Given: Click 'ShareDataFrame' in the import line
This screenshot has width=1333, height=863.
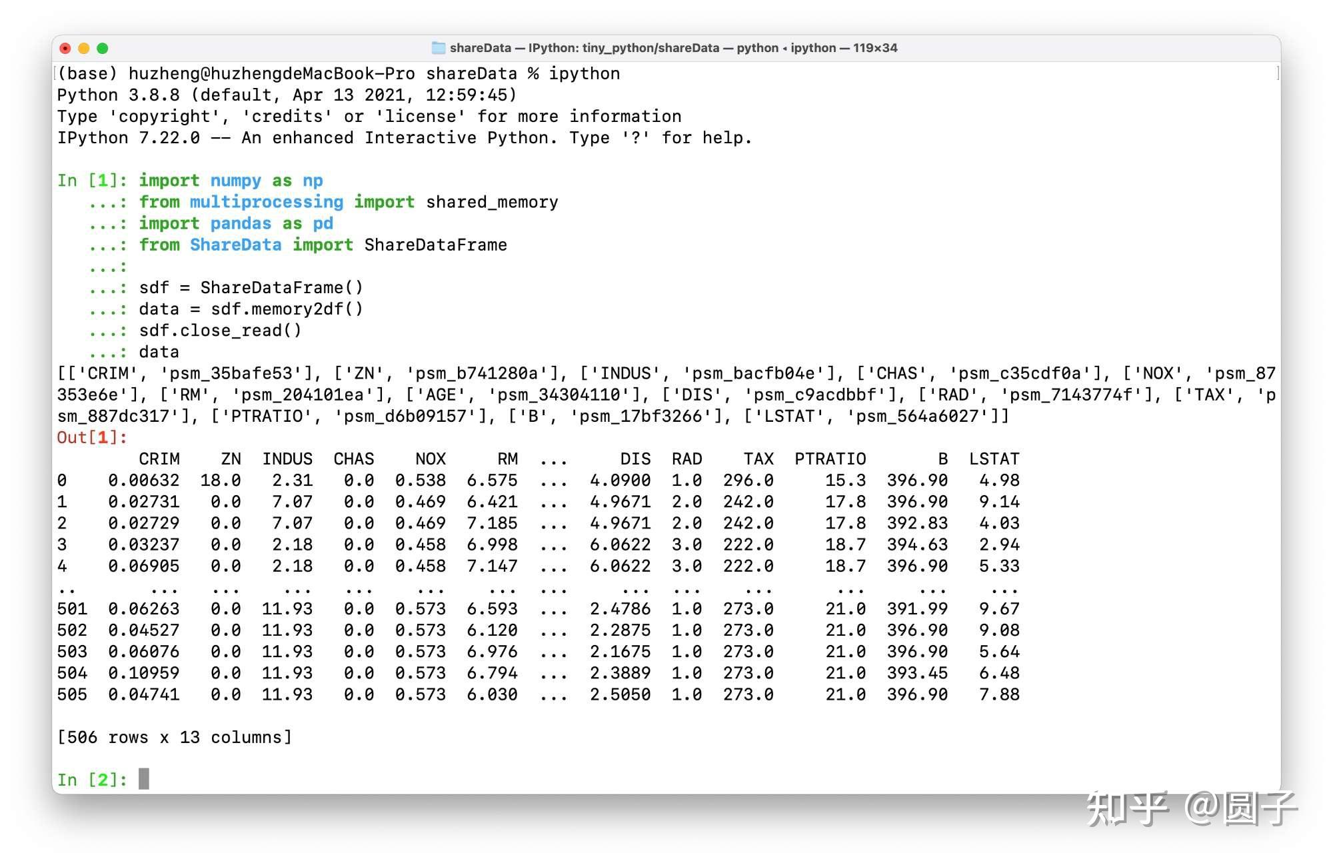Looking at the screenshot, I should pos(435,245).
